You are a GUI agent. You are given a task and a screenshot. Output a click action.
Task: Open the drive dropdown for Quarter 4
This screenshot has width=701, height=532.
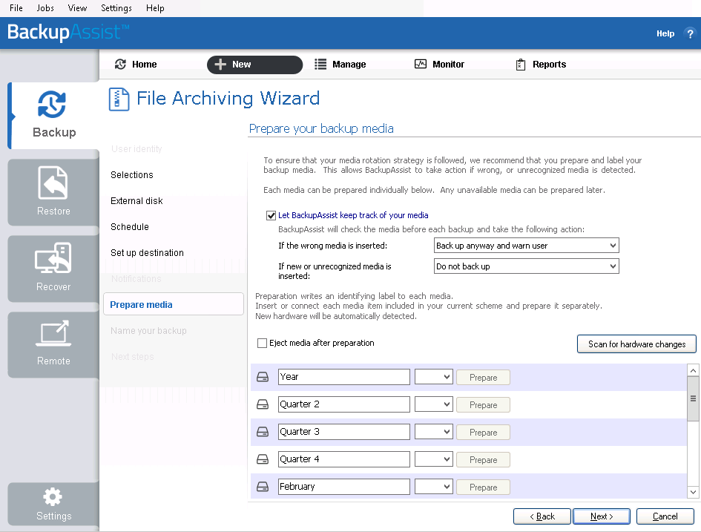[x=434, y=459]
